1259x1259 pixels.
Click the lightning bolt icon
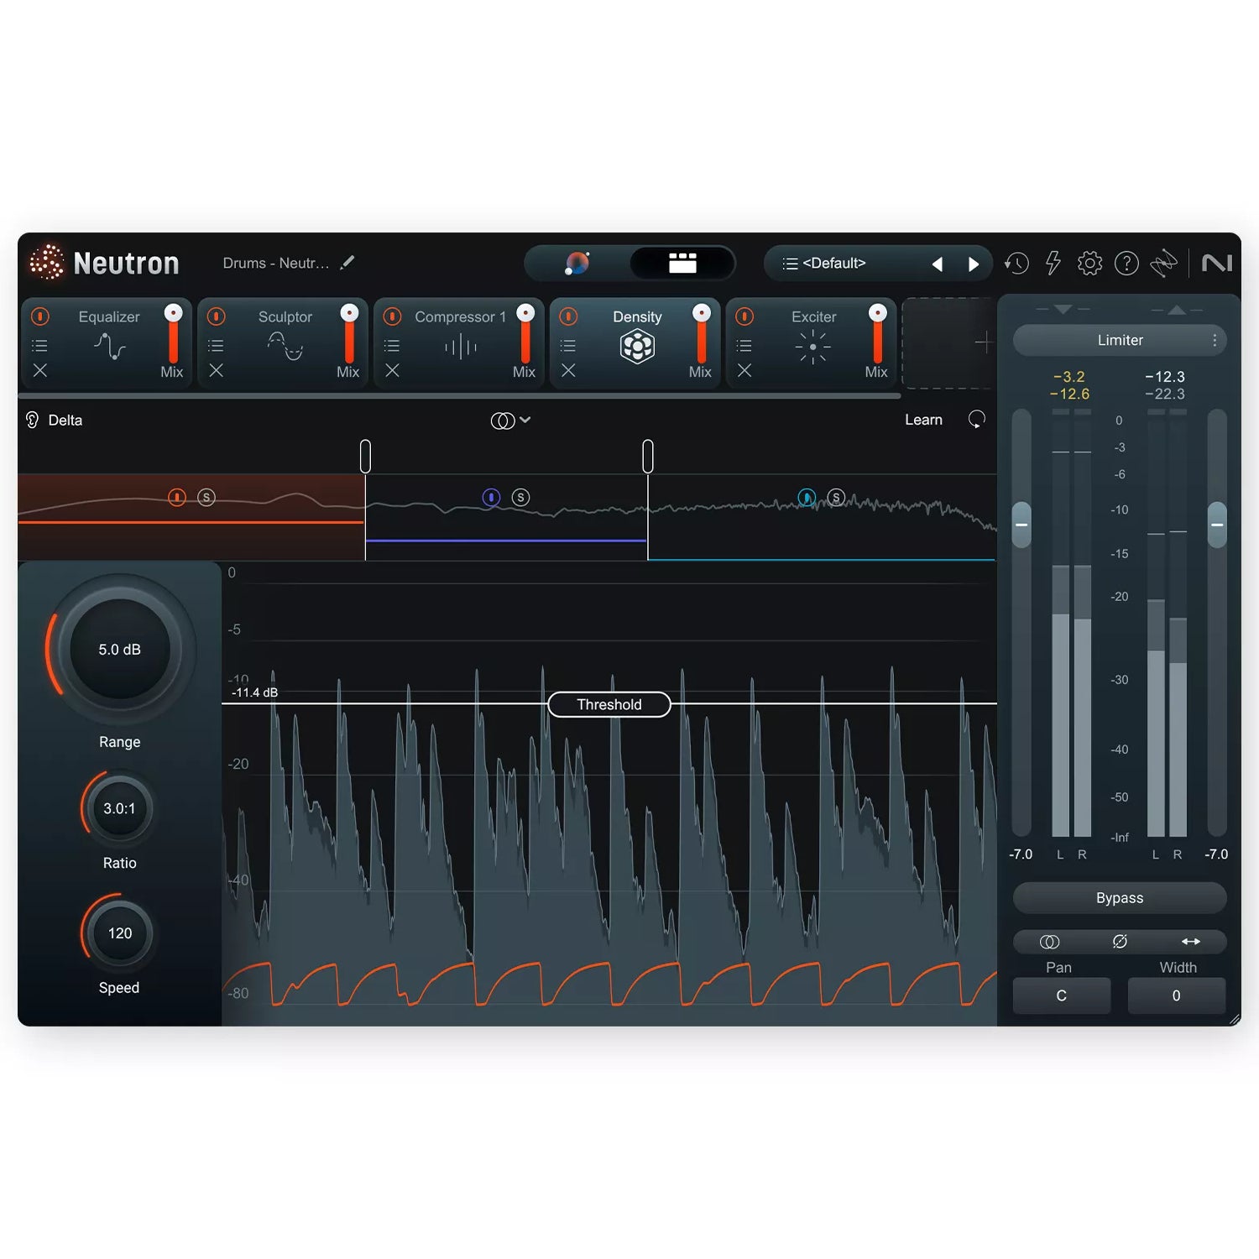pyautogui.click(x=1053, y=264)
